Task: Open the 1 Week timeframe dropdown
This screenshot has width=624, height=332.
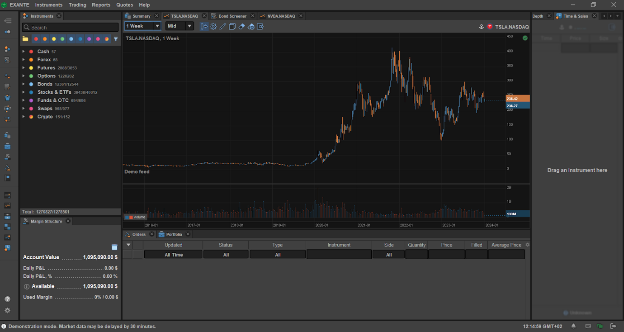Action: [x=142, y=26]
